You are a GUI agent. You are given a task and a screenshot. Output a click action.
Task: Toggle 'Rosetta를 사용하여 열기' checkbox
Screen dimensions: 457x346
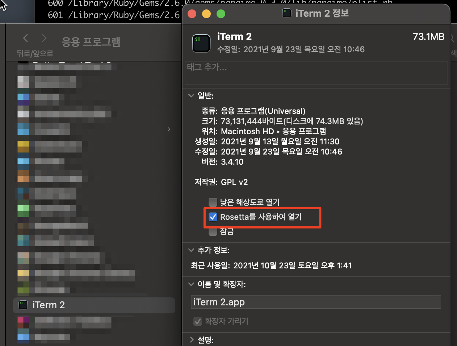click(x=213, y=217)
